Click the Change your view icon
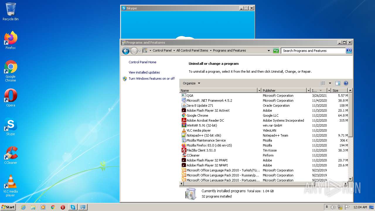 point(323,83)
